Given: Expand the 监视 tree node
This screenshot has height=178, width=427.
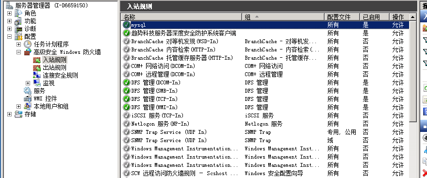Looking at the screenshot, I should [x=28, y=83].
